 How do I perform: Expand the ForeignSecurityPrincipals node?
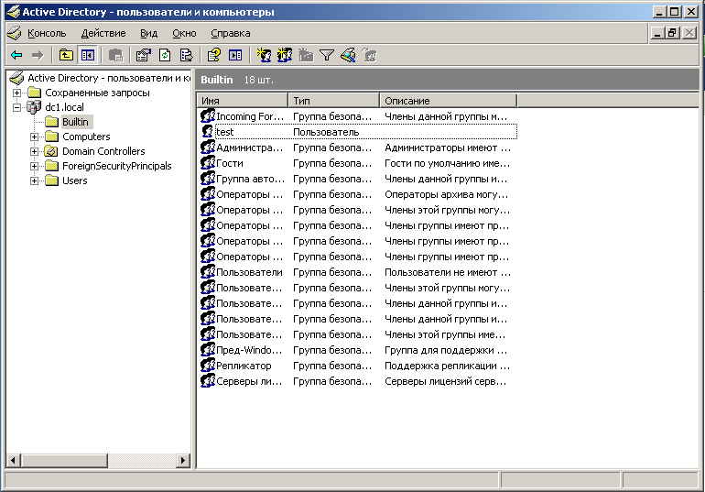coord(34,166)
